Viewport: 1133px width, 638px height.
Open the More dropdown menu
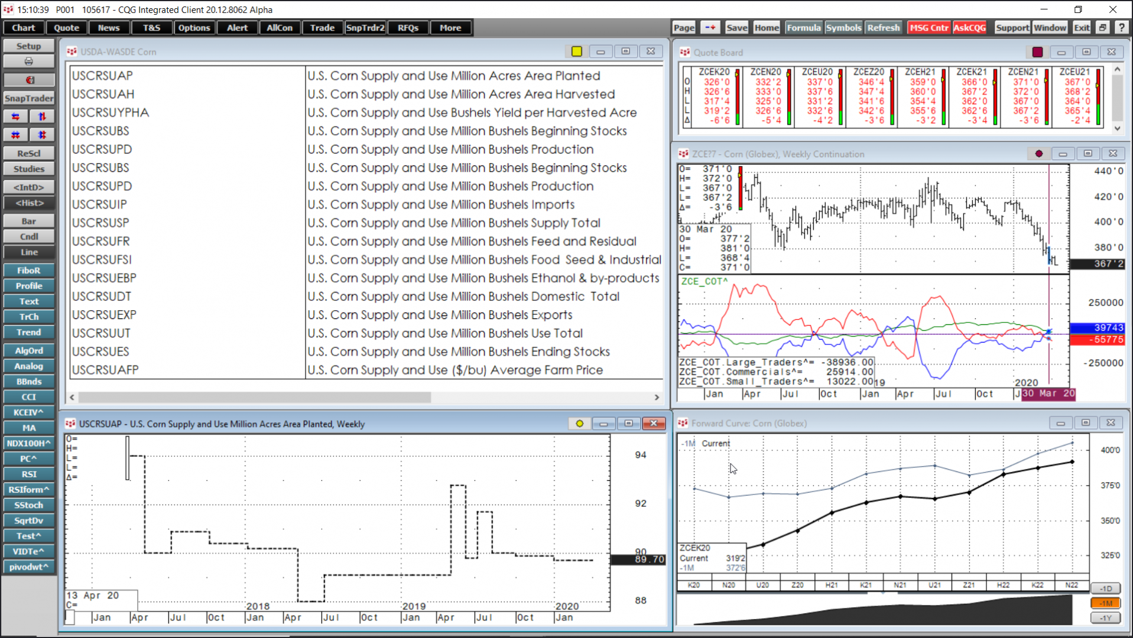point(450,27)
